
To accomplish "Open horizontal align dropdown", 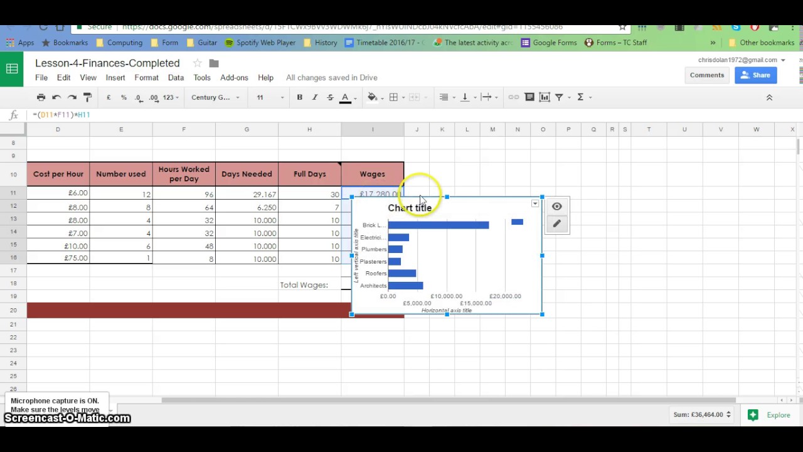I will tap(446, 97).
